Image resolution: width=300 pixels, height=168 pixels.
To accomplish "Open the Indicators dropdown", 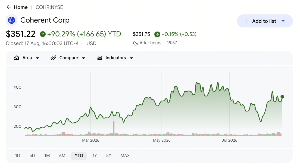I will tap(115, 58).
